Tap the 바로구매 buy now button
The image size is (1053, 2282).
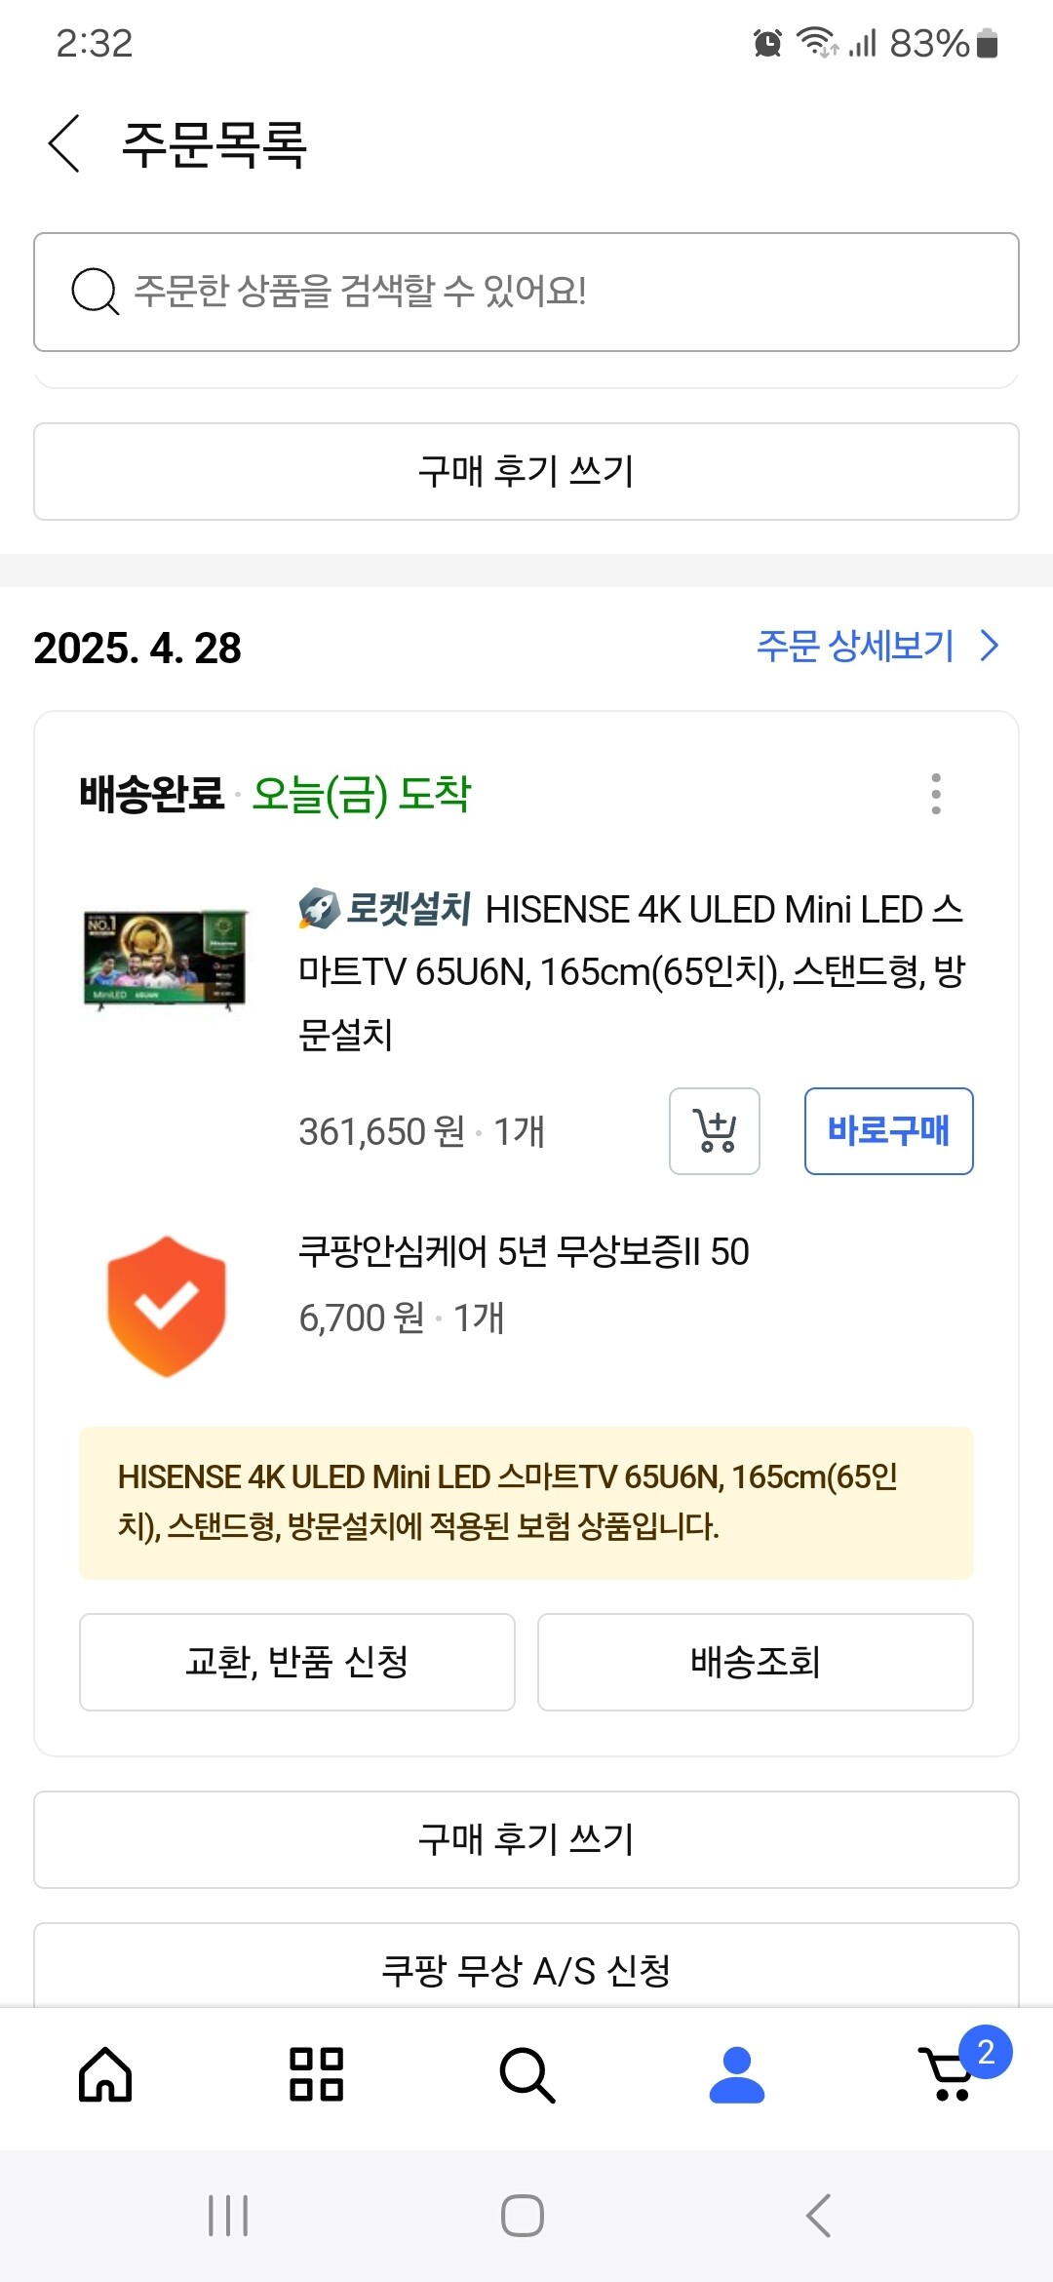[x=888, y=1131]
